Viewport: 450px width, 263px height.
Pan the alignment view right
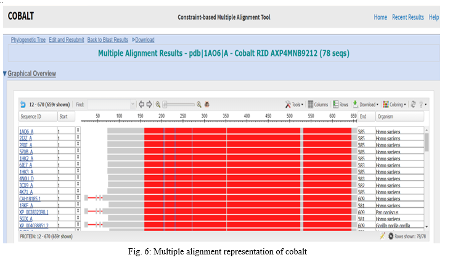[149, 104]
